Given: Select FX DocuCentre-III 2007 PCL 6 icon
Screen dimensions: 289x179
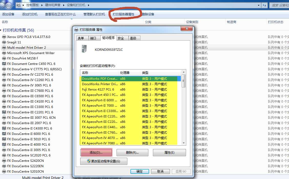Looking at the screenshot, I should tap(4, 123).
